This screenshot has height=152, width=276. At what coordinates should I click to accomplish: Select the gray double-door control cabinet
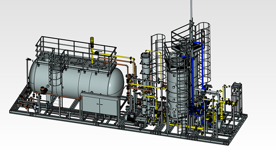point(100,104)
